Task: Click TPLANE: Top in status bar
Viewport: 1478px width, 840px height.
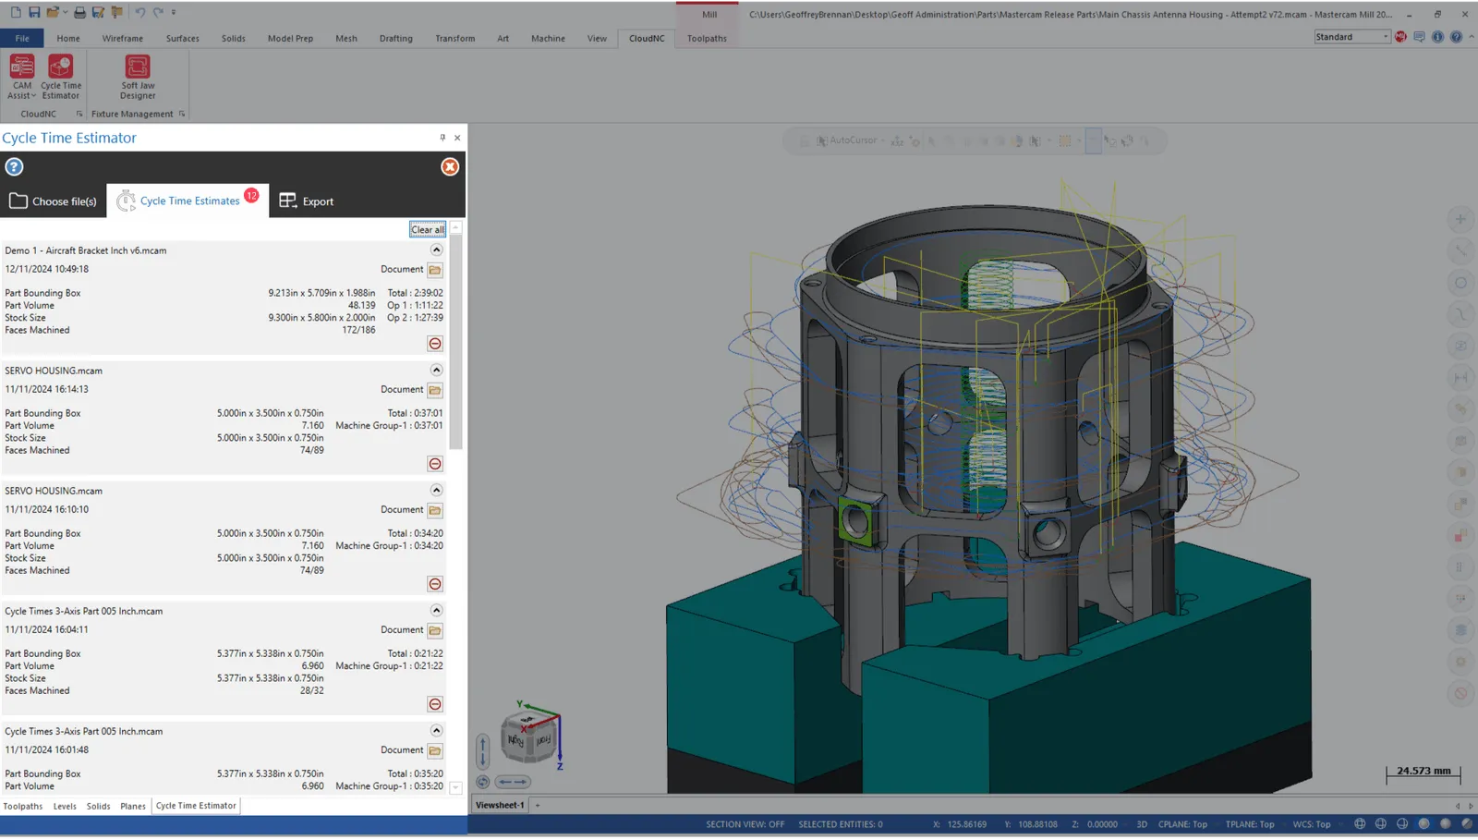Action: coord(1250,824)
